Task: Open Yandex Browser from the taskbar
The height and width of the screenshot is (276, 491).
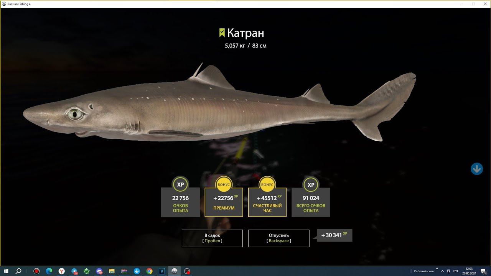Action: pyautogui.click(x=61, y=271)
